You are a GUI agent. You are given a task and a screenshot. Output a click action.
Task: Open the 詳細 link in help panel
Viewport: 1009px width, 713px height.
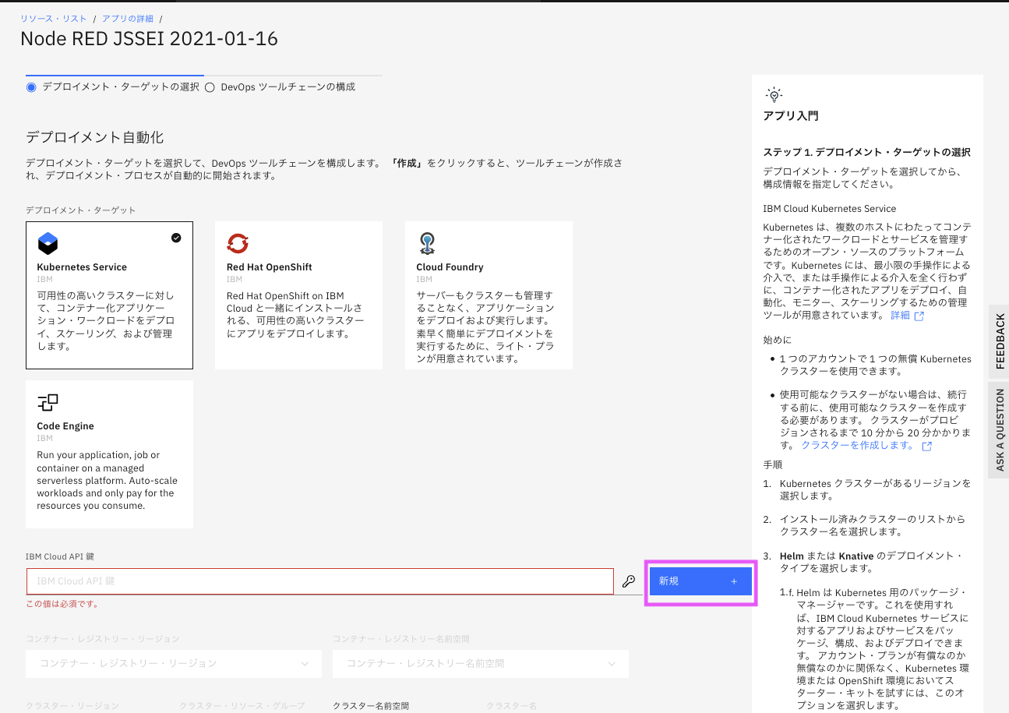tap(901, 316)
